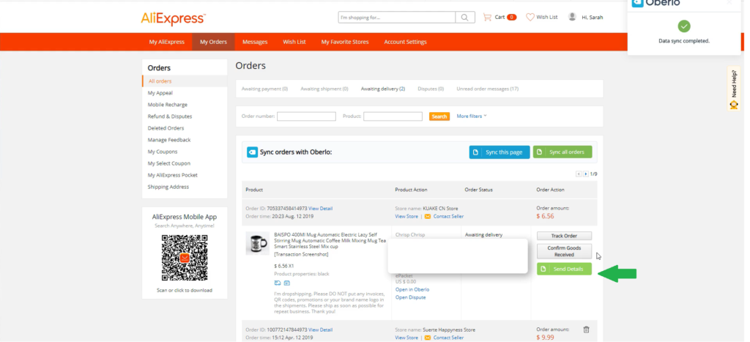Open Account Settings

click(x=405, y=42)
